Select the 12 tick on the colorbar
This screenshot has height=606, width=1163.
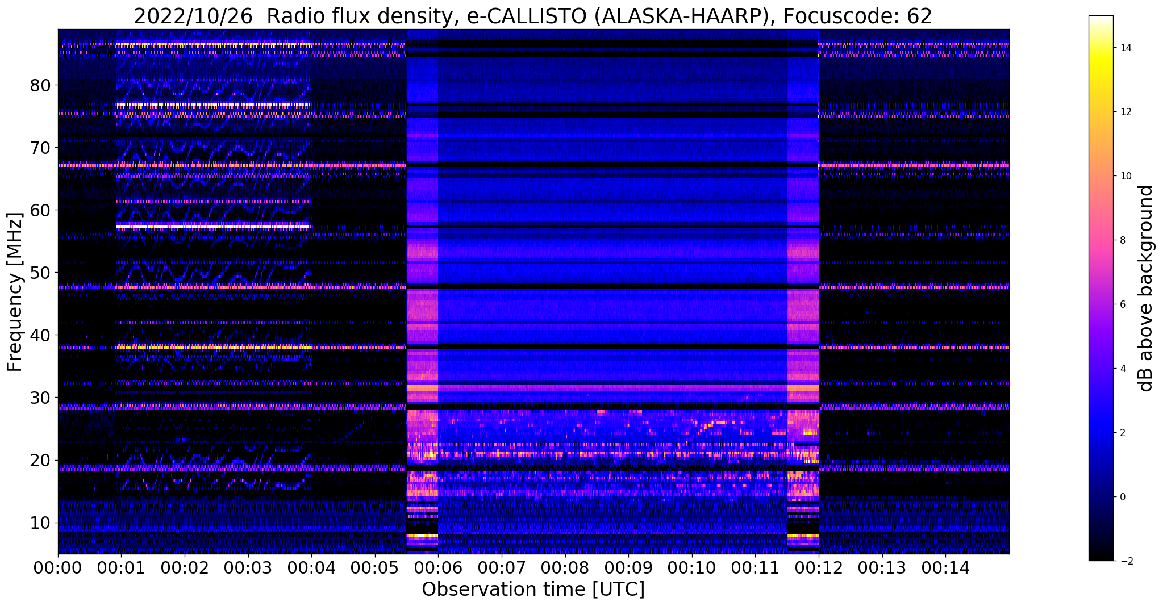(x=1126, y=112)
